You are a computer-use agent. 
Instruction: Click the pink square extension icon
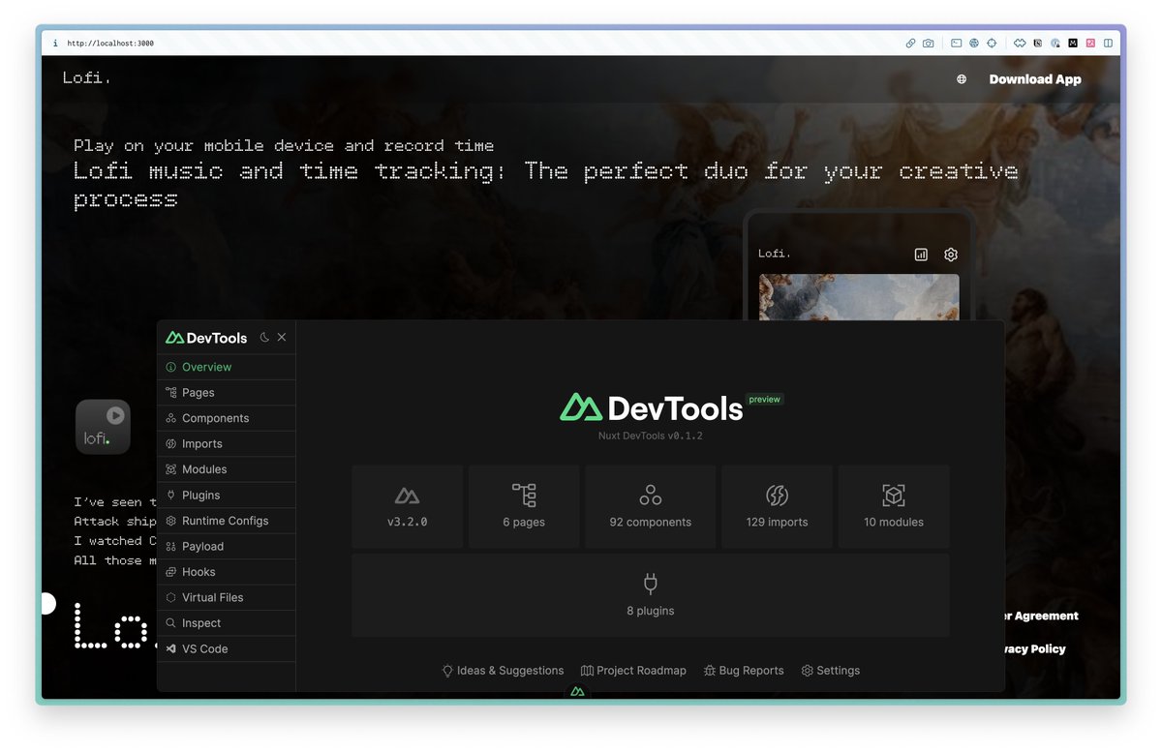(x=1090, y=44)
